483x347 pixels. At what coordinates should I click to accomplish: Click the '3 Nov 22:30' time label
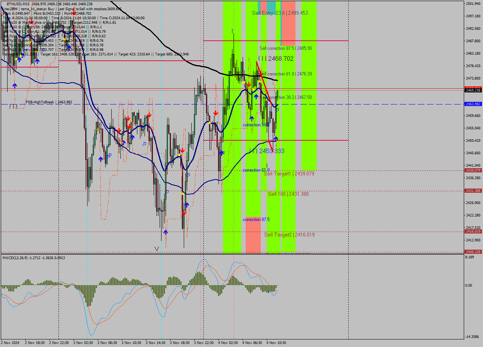point(204,343)
